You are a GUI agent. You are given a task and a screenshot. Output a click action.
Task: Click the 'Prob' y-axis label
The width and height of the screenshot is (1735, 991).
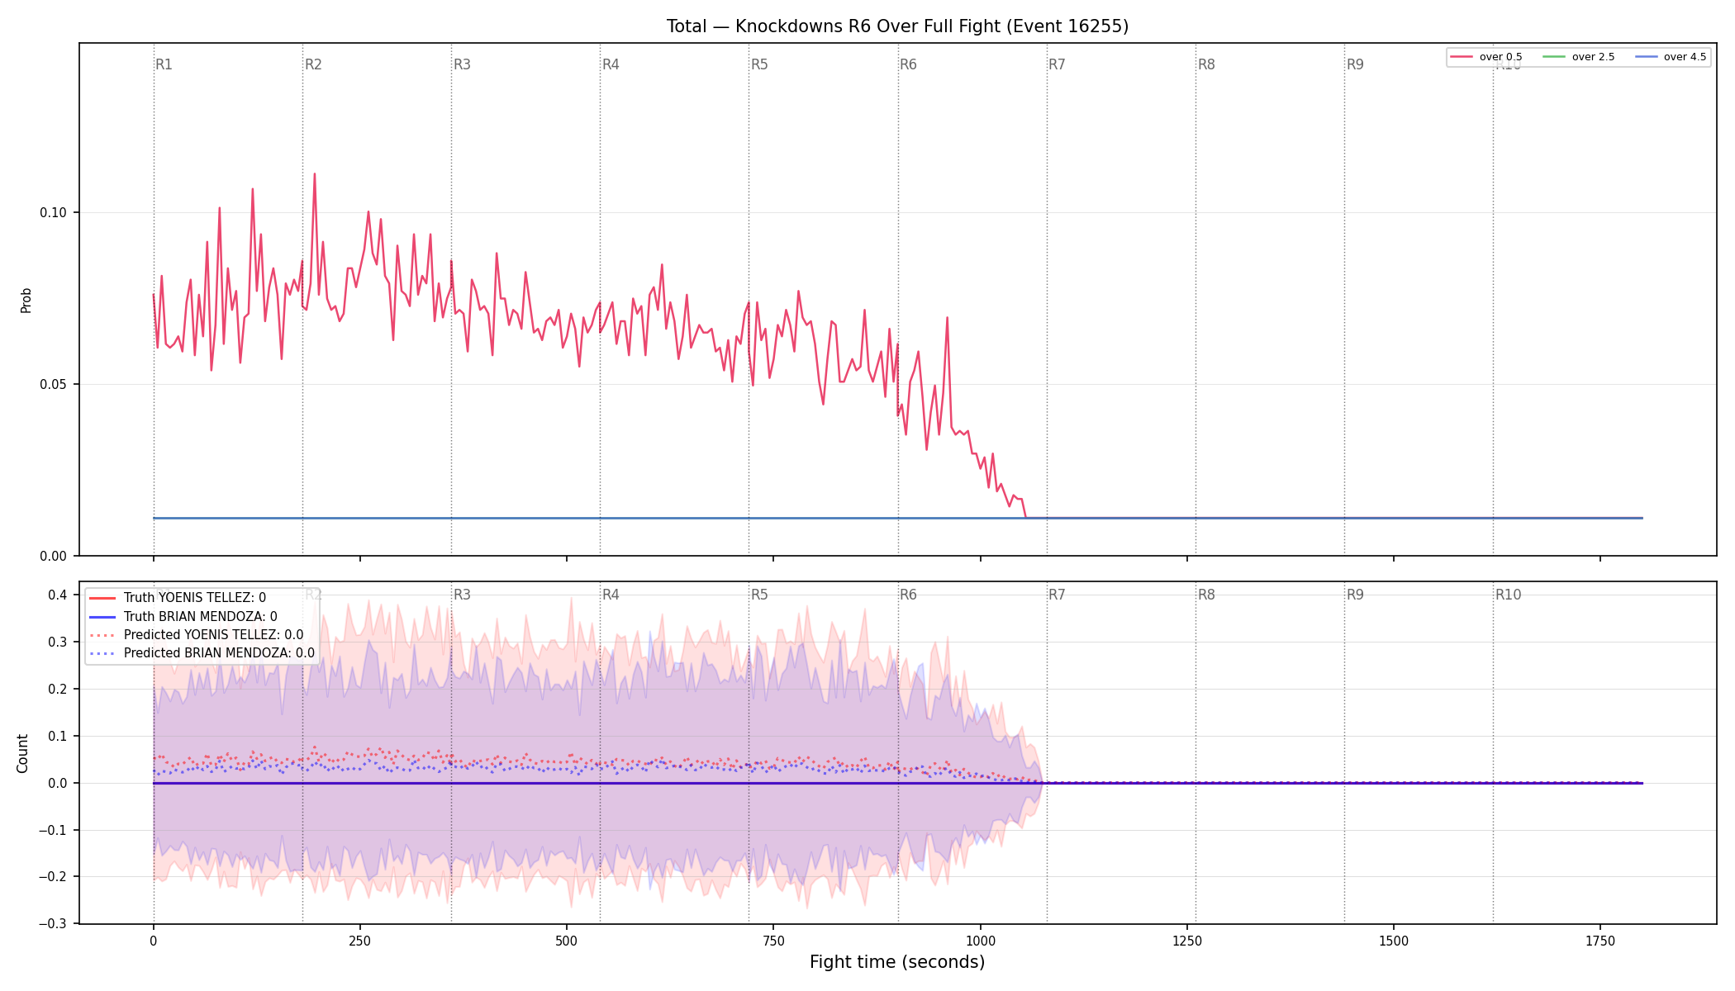coord(26,300)
